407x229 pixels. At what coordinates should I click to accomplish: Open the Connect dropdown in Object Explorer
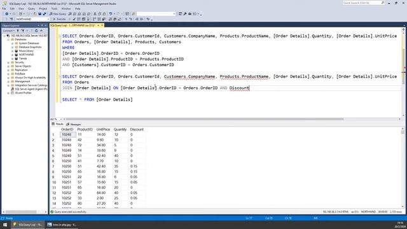(x=8, y=31)
